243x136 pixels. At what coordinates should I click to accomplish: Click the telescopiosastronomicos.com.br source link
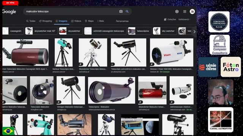click(102, 110)
